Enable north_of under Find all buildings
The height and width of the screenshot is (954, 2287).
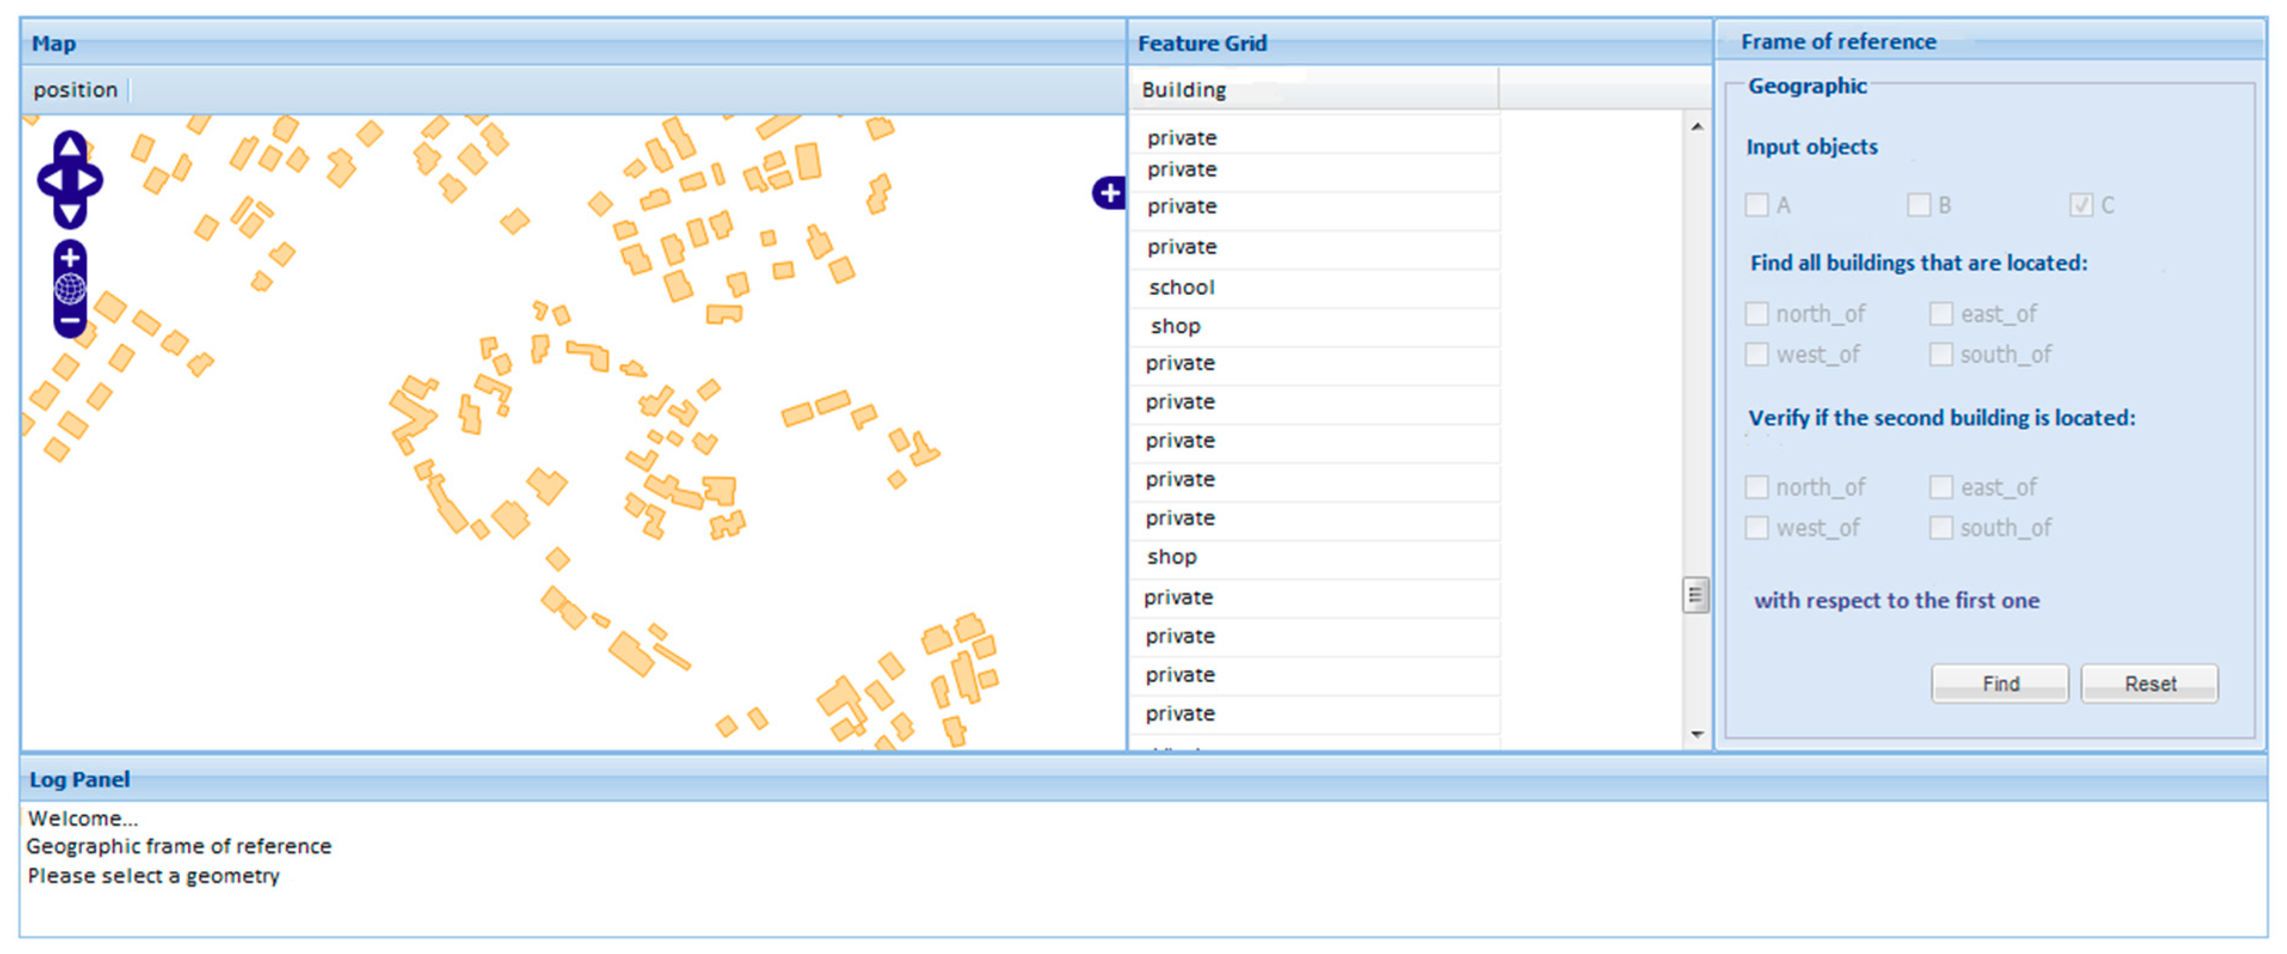pyautogui.click(x=1756, y=313)
